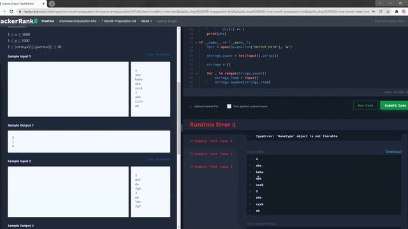Open the browser extensions puzzle icon
Image resolution: width=408 pixels, height=229 pixels.
pyautogui.click(x=397, y=11)
